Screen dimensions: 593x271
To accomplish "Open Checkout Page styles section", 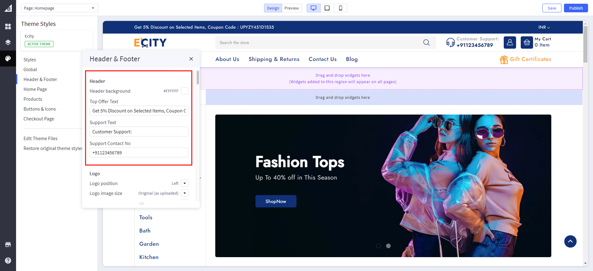I will [39, 119].
